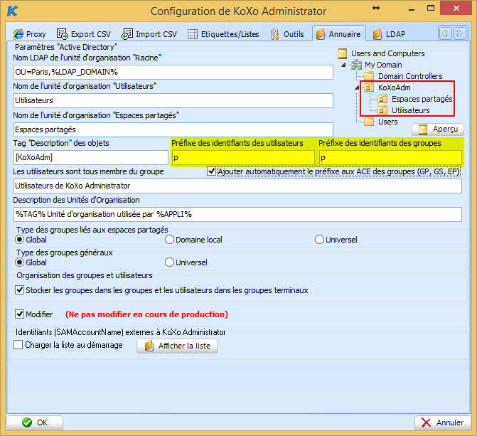Confirm with the OK button
This screenshot has height=436, width=477.
tap(35, 422)
